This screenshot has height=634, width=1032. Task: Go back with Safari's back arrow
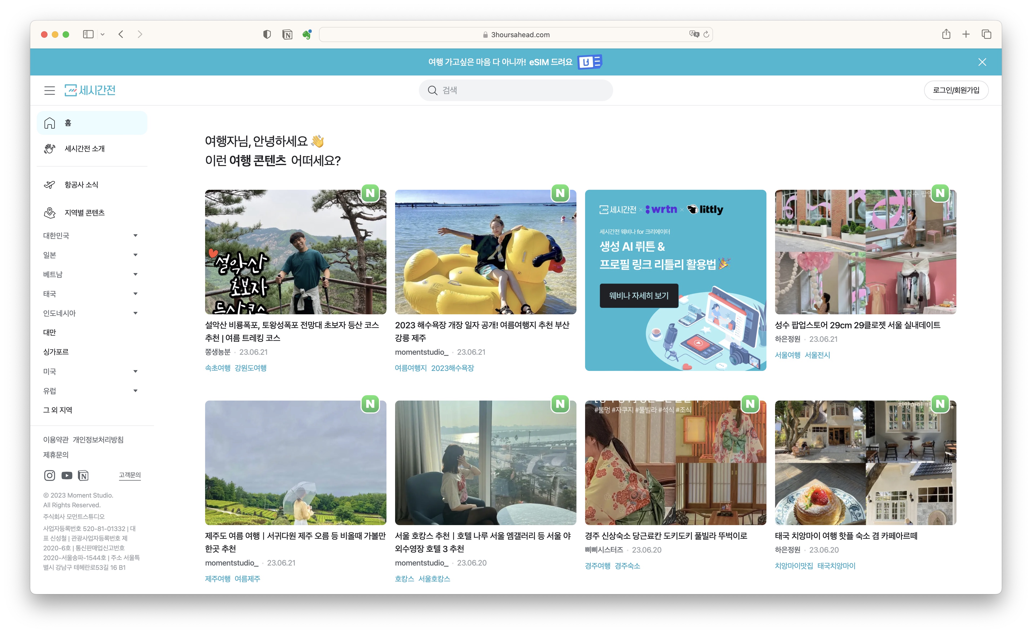tap(121, 35)
